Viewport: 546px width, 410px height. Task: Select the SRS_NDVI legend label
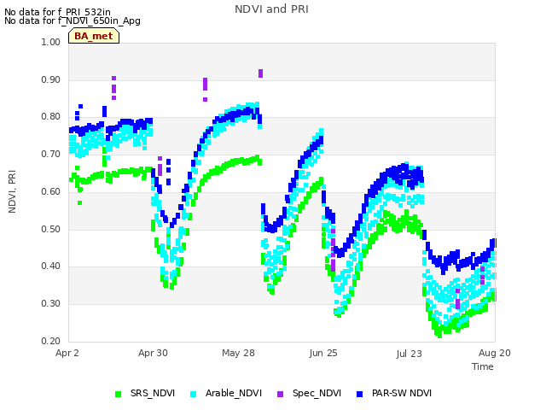(153, 393)
